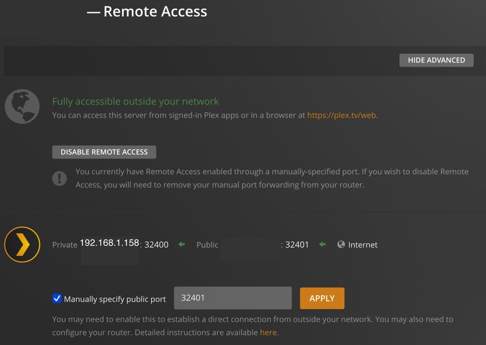Click the exclamation warning icon
Image resolution: width=486 pixels, height=345 pixels.
click(59, 178)
